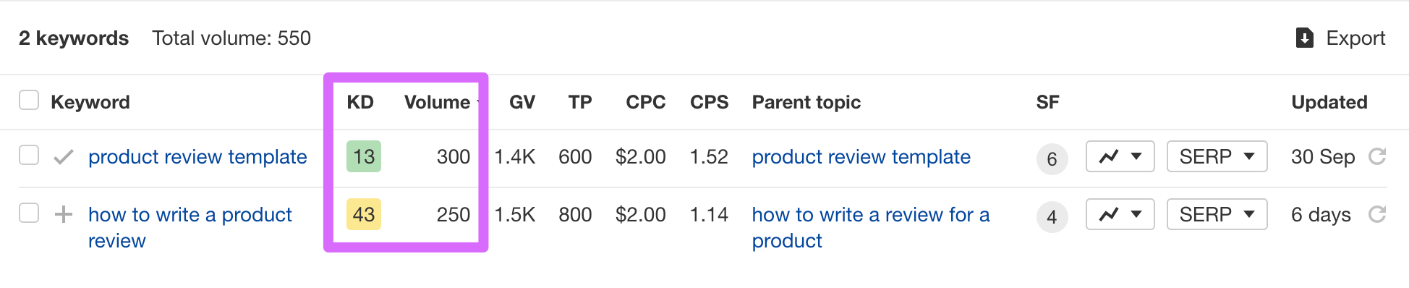
Task: Click the yellow KD 43 badge
Action: [364, 214]
